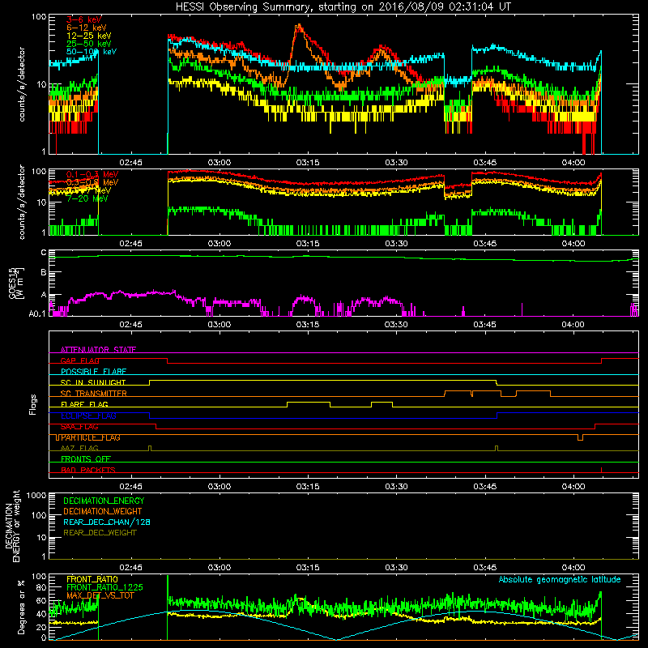Click the MAX_DET_VS_TOT legend entry
Viewport: 648px width, 648px height.
click(100, 595)
